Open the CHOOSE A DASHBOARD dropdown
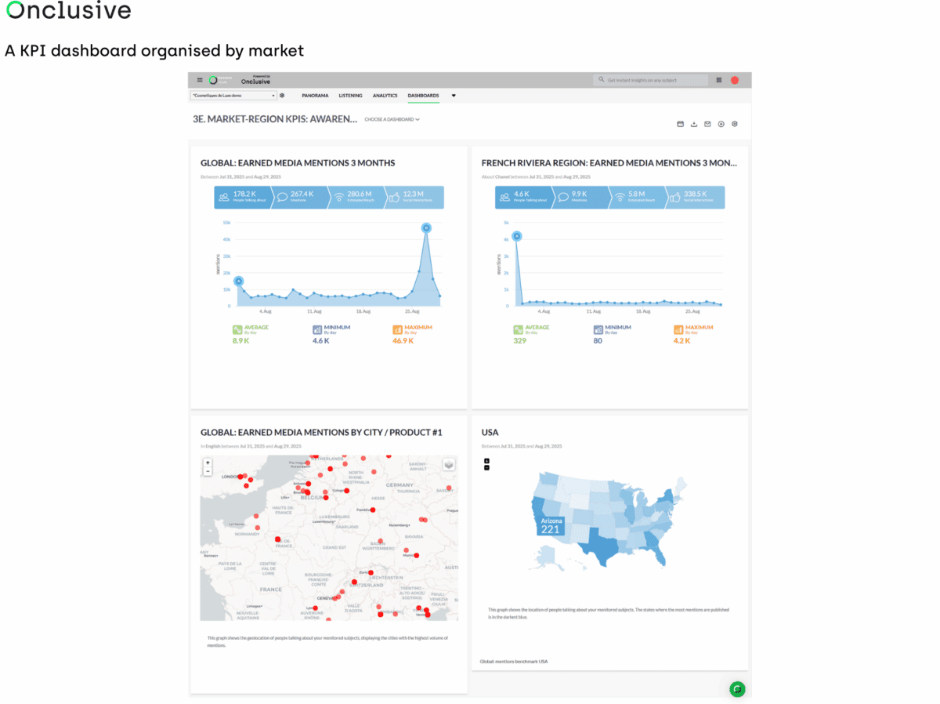This screenshot has width=940, height=704. 393,120
